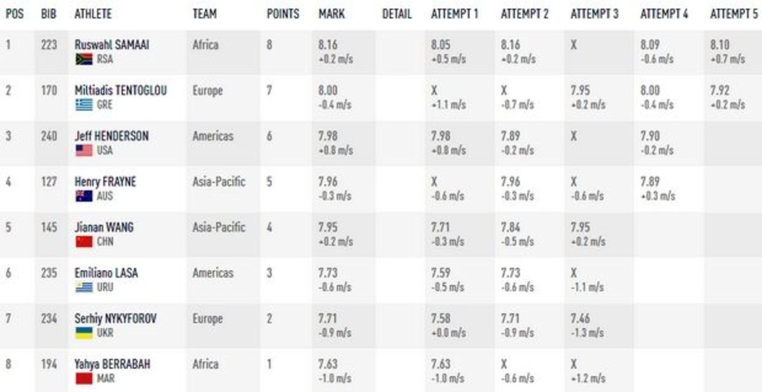Open Emiliano LASA's profile
This screenshot has height=392, width=762.
106,273
